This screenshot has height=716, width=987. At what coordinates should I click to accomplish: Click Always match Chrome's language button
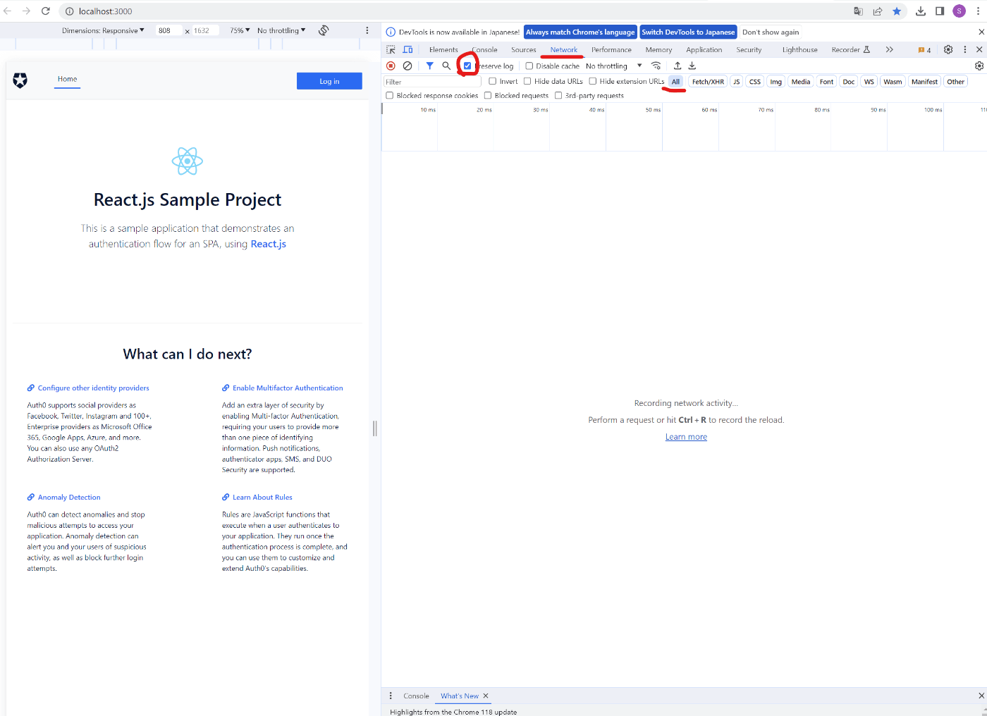[x=580, y=32]
